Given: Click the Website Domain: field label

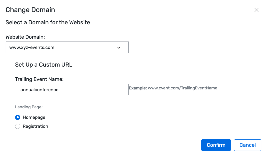Looking at the screenshot, I should (25, 37).
